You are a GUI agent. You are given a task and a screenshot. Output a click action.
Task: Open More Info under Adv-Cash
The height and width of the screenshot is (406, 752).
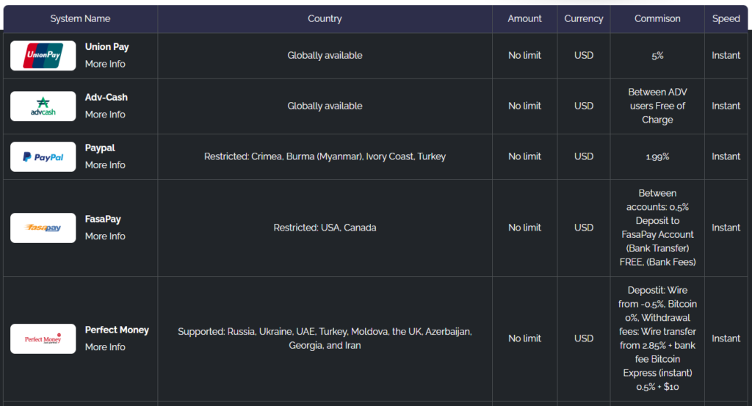(105, 115)
